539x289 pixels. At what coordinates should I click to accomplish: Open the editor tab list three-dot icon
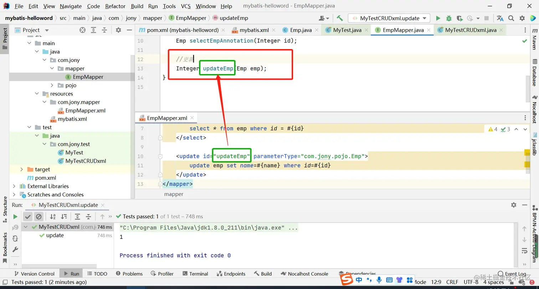click(525, 30)
